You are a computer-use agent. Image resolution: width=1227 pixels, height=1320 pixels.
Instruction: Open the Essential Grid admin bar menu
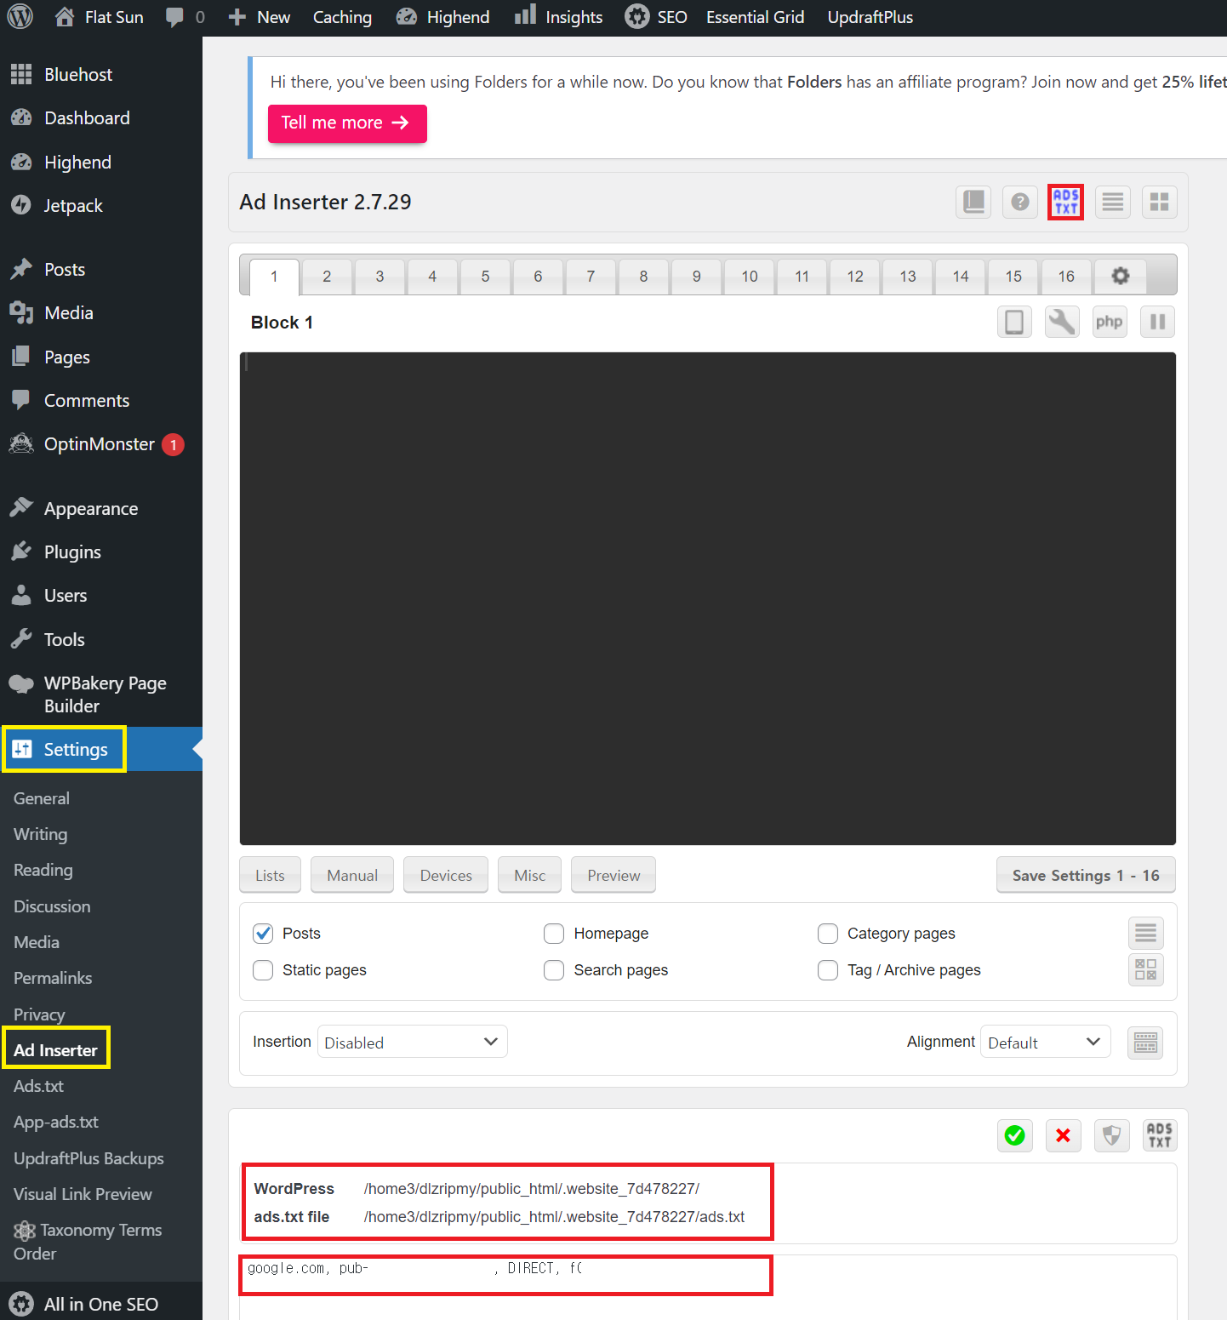tap(756, 17)
